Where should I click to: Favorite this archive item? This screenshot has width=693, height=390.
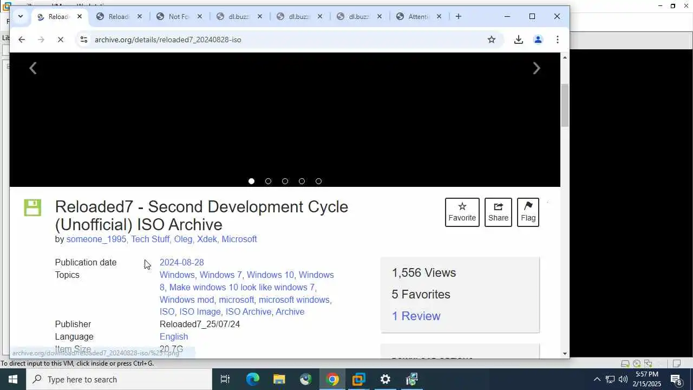pyautogui.click(x=462, y=212)
